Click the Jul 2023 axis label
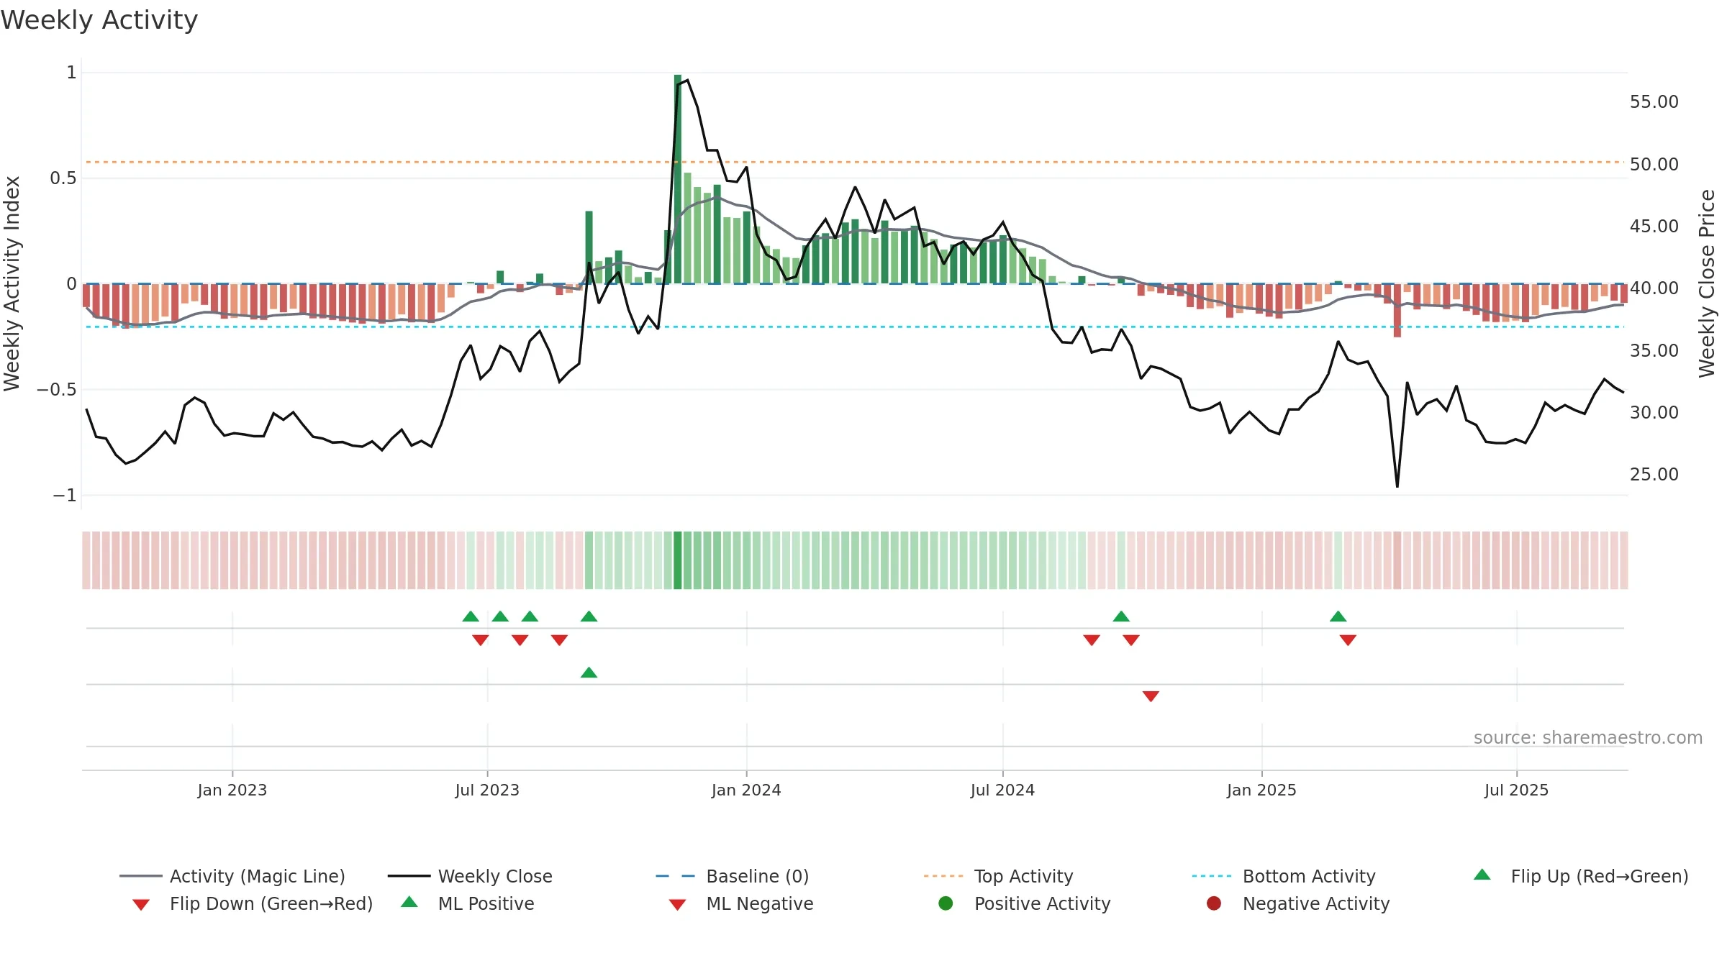The height and width of the screenshot is (971, 1727). [487, 790]
